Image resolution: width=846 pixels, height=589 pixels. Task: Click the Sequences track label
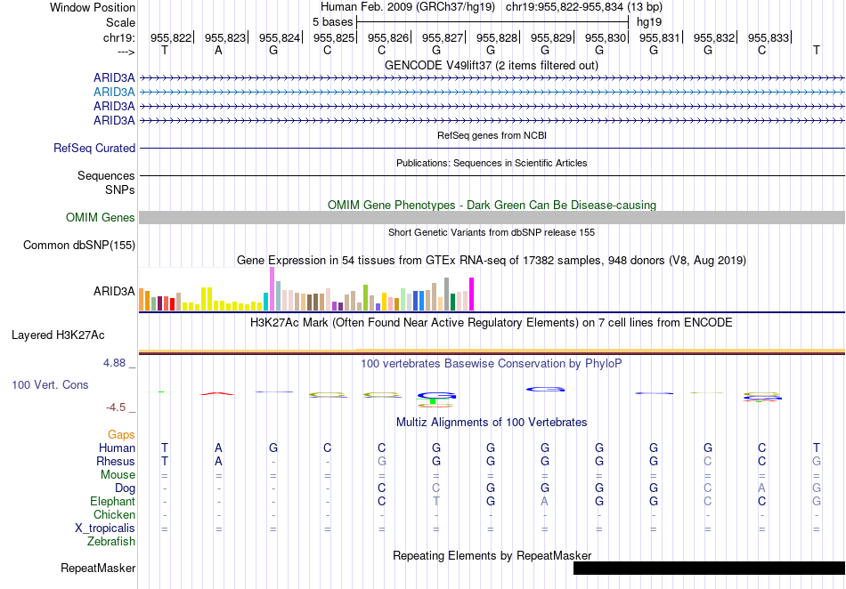point(106,175)
